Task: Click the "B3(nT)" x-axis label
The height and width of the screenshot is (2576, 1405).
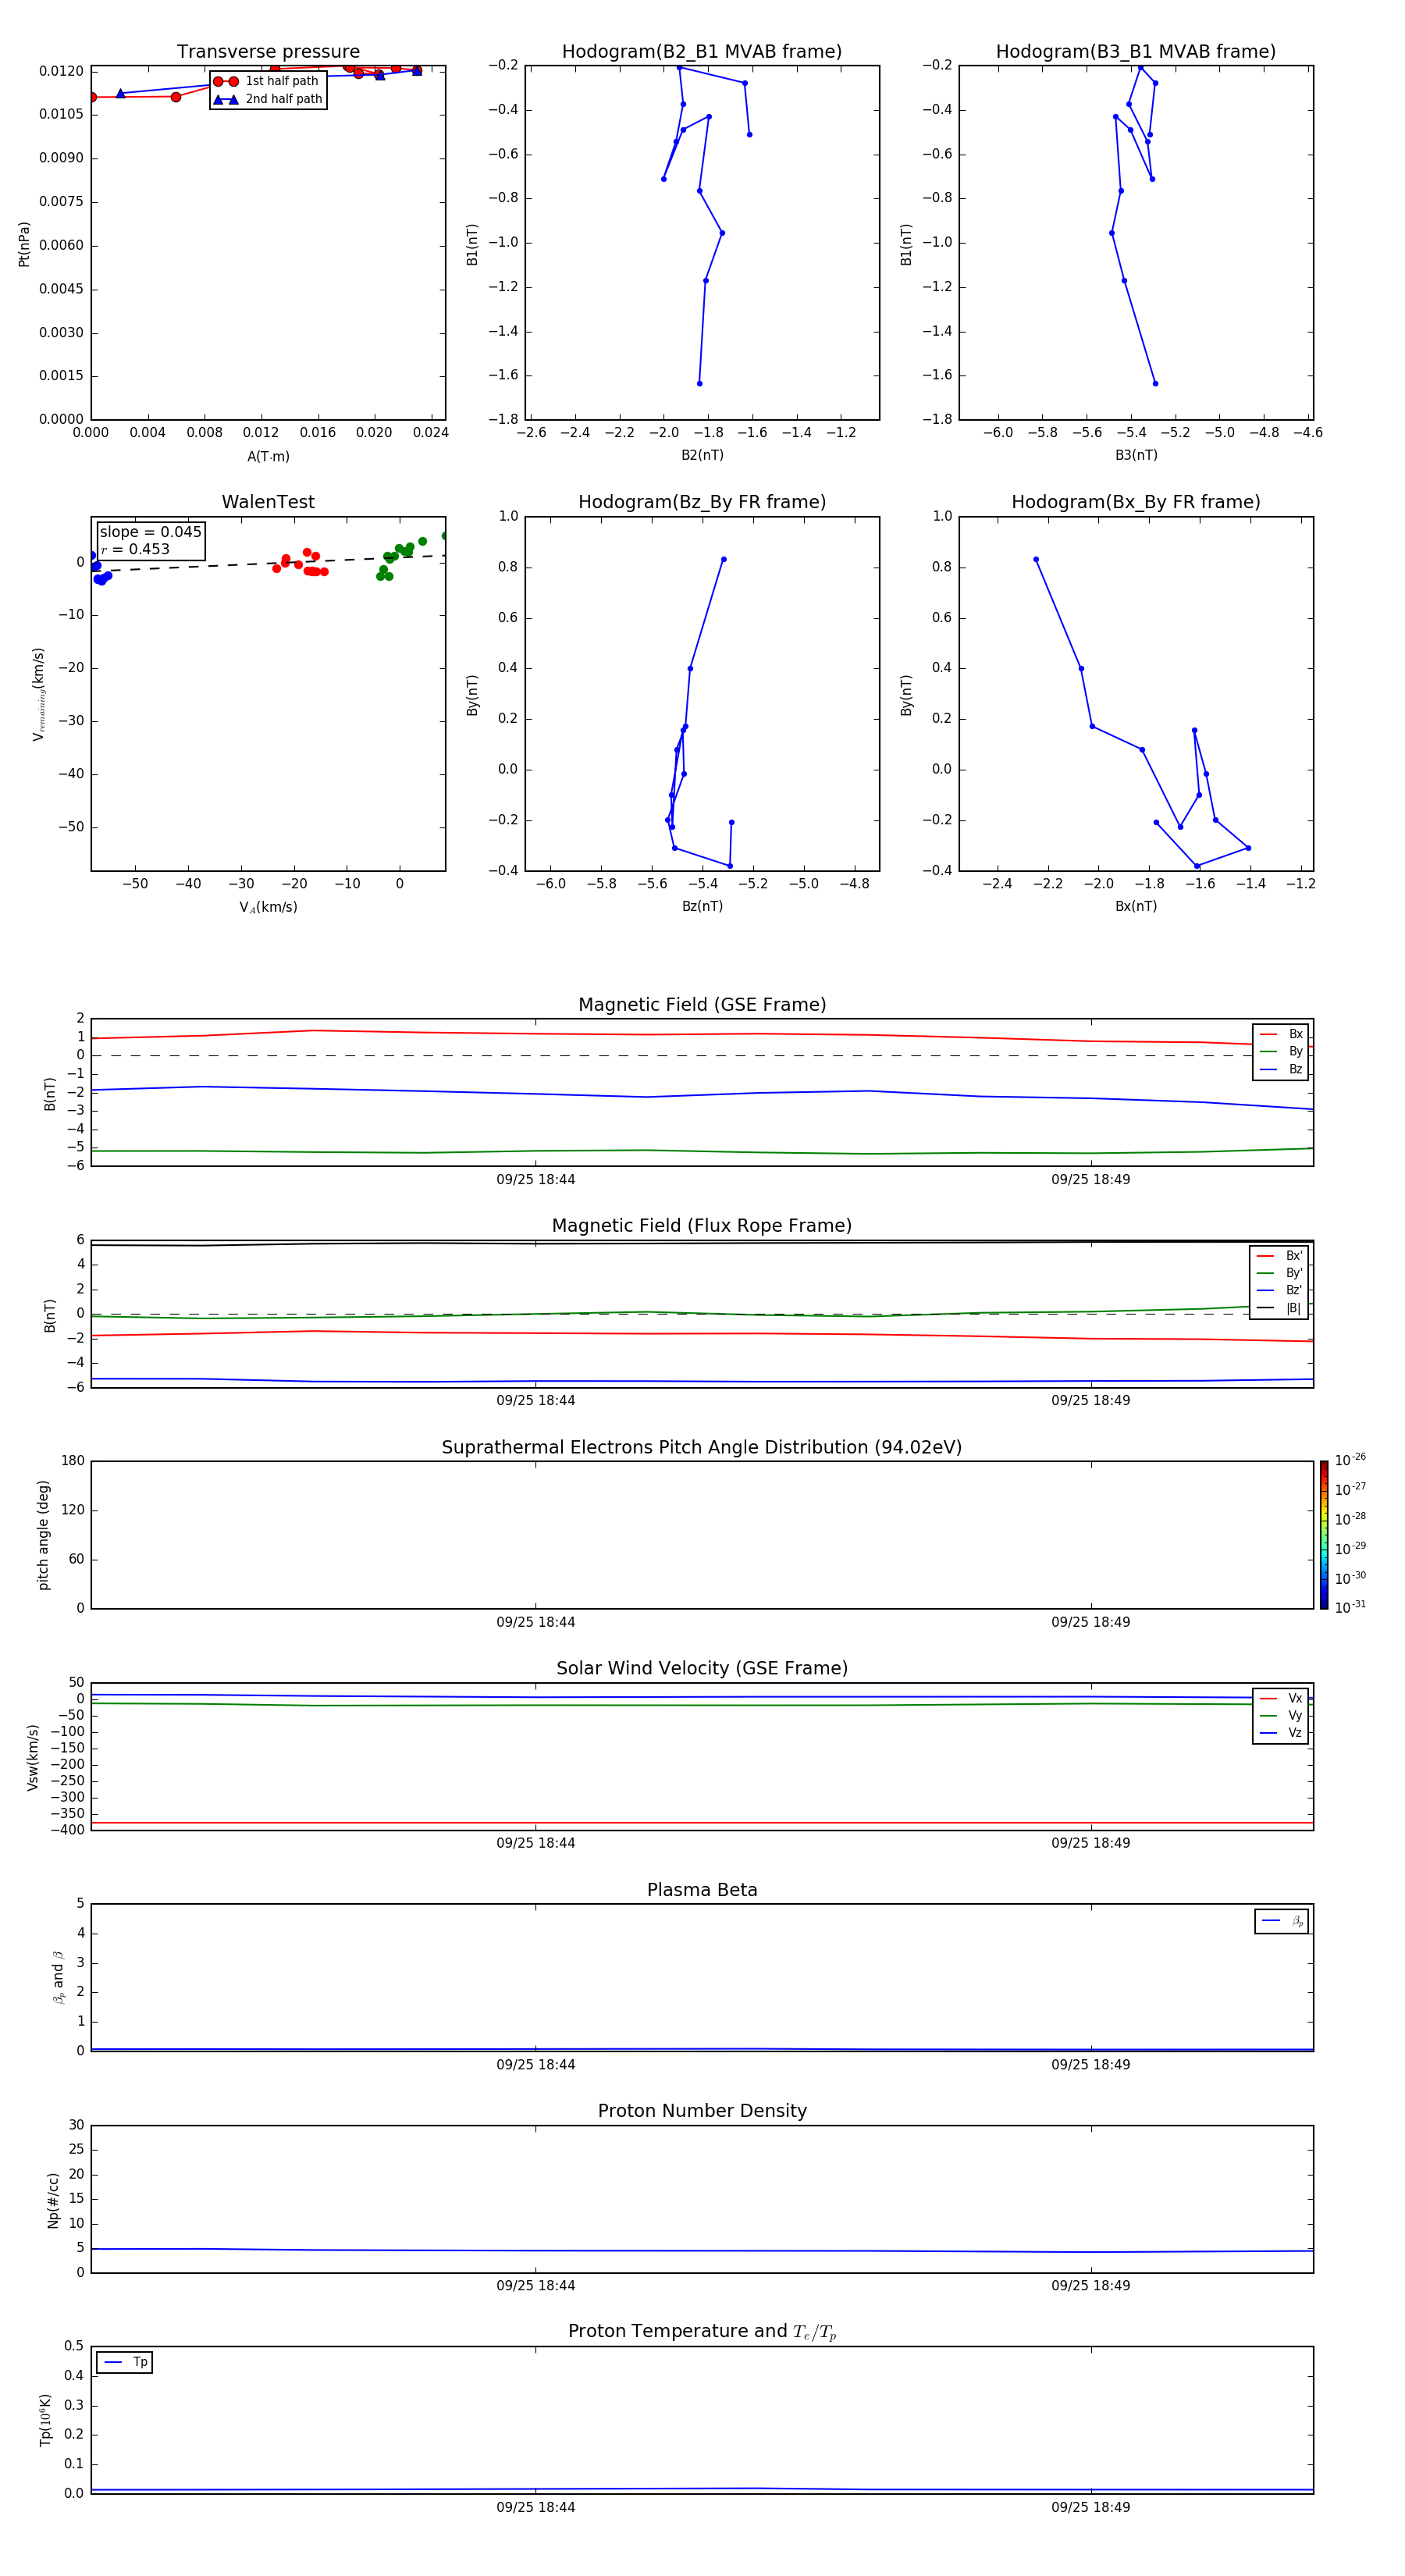Action: 1136,455
